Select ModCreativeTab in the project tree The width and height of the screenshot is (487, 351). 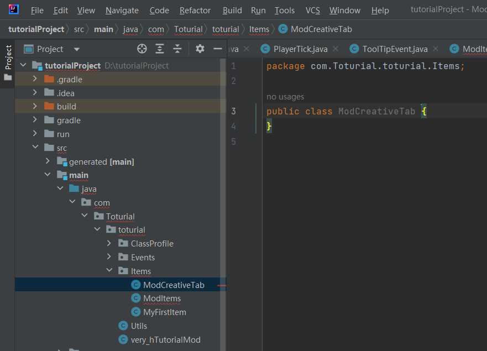pyautogui.click(x=174, y=285)
